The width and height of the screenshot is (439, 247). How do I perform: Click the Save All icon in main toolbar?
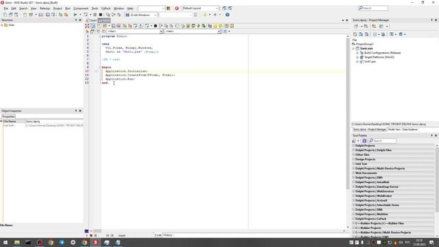47,14
